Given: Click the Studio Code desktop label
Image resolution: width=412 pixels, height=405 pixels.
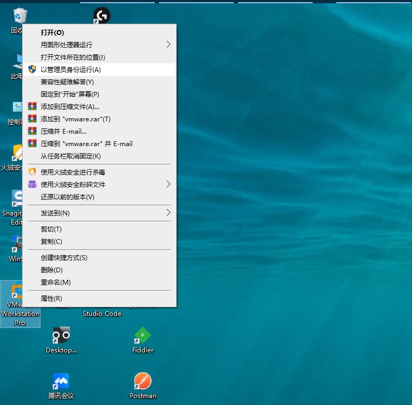Looking at the screenshot, I should pyautogui.click(x=102, y=314).
